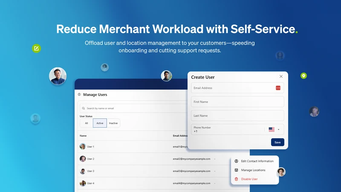
Task: Click the Disable User trash icon
Action: (237, 179)
